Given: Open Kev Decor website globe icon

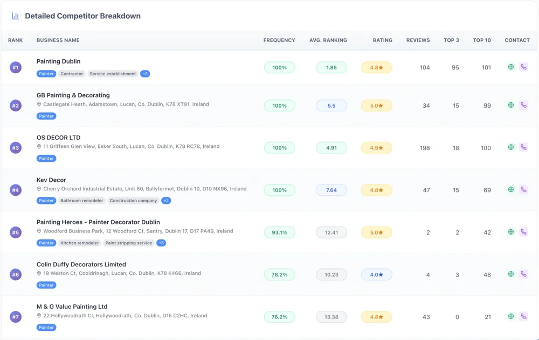Looking at the screenshot, I should [511, 190].
